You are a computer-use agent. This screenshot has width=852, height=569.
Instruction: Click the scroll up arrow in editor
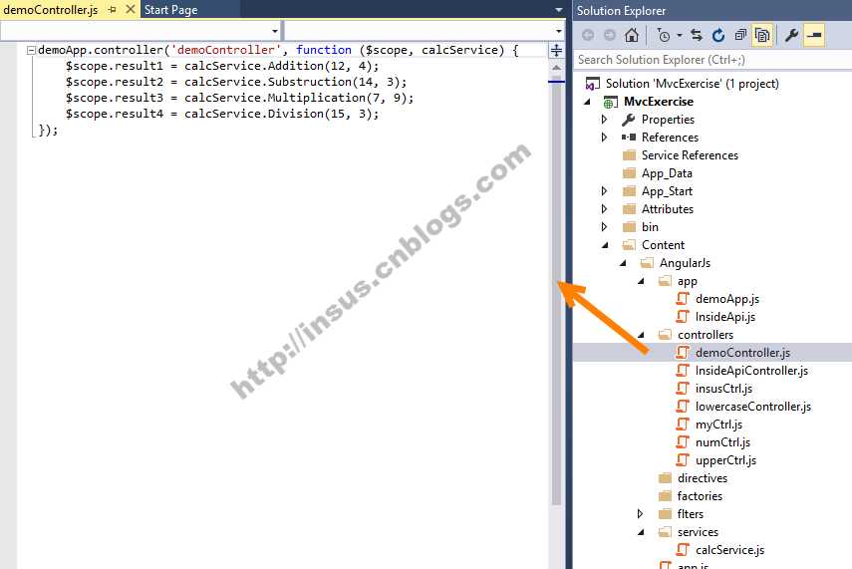pos(556,68)
